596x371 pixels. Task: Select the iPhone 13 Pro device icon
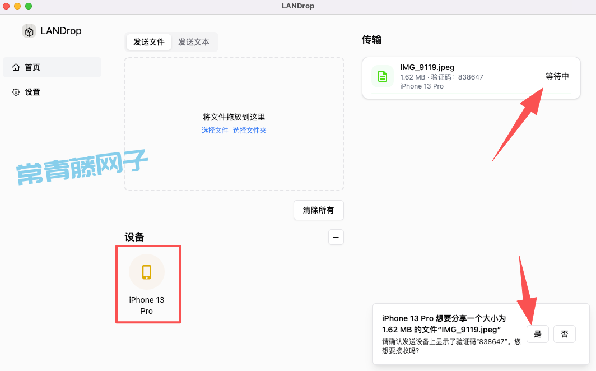click(147, 272)
